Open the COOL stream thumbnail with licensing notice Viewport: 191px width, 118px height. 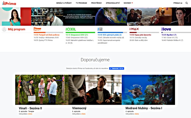(79, 17)
